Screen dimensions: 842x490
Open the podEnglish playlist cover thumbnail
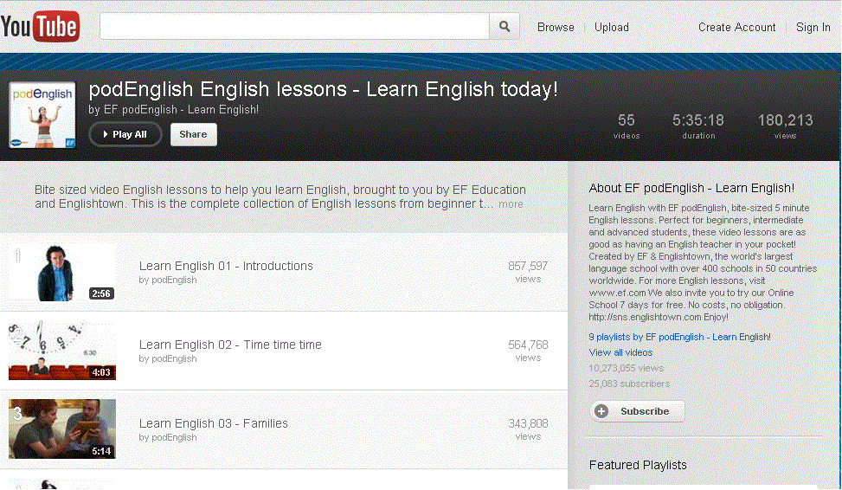pyautogui.click(x=42, y=115)
